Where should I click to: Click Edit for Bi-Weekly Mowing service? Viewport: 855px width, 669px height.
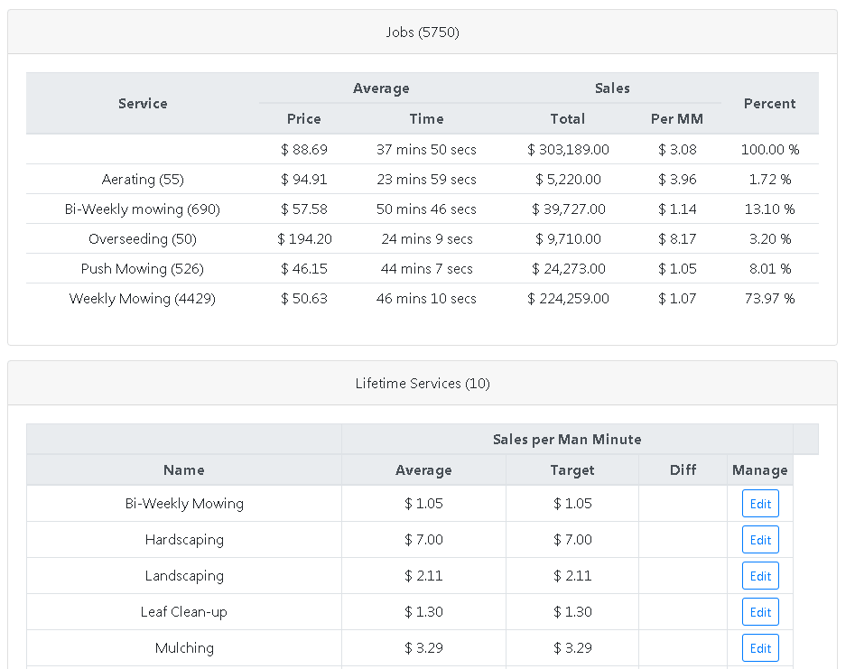click(760, 504)
